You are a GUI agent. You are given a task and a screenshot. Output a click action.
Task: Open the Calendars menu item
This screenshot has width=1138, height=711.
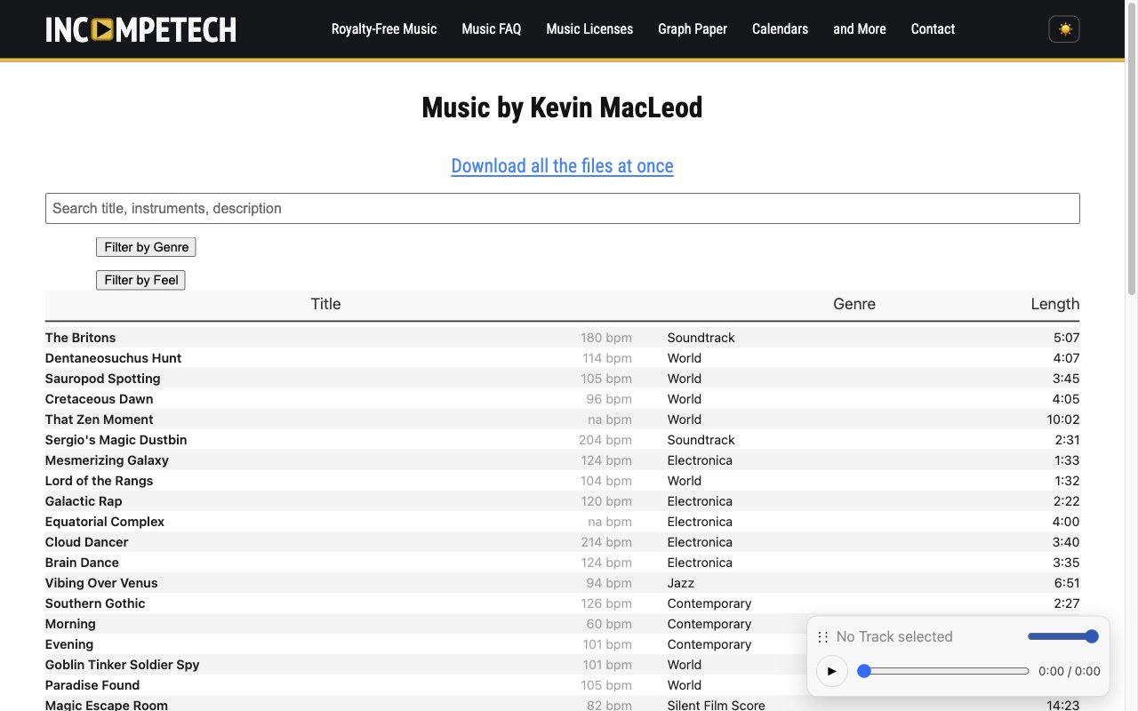pyautogui.click(x=780, y=29)
